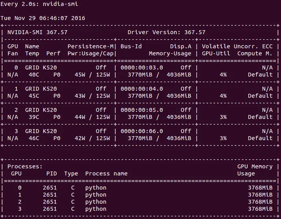Click bus id '0000:00:03.0'
The image size is (281, 219).
point(142,68)
